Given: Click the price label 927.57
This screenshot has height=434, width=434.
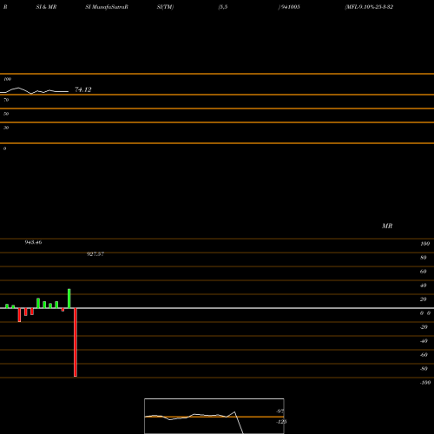Looking at the screenshot, I should [x=95, y=254].
